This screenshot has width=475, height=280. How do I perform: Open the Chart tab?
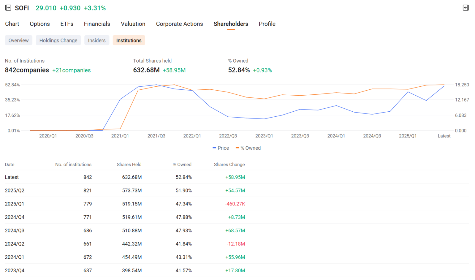coord(12,24)
